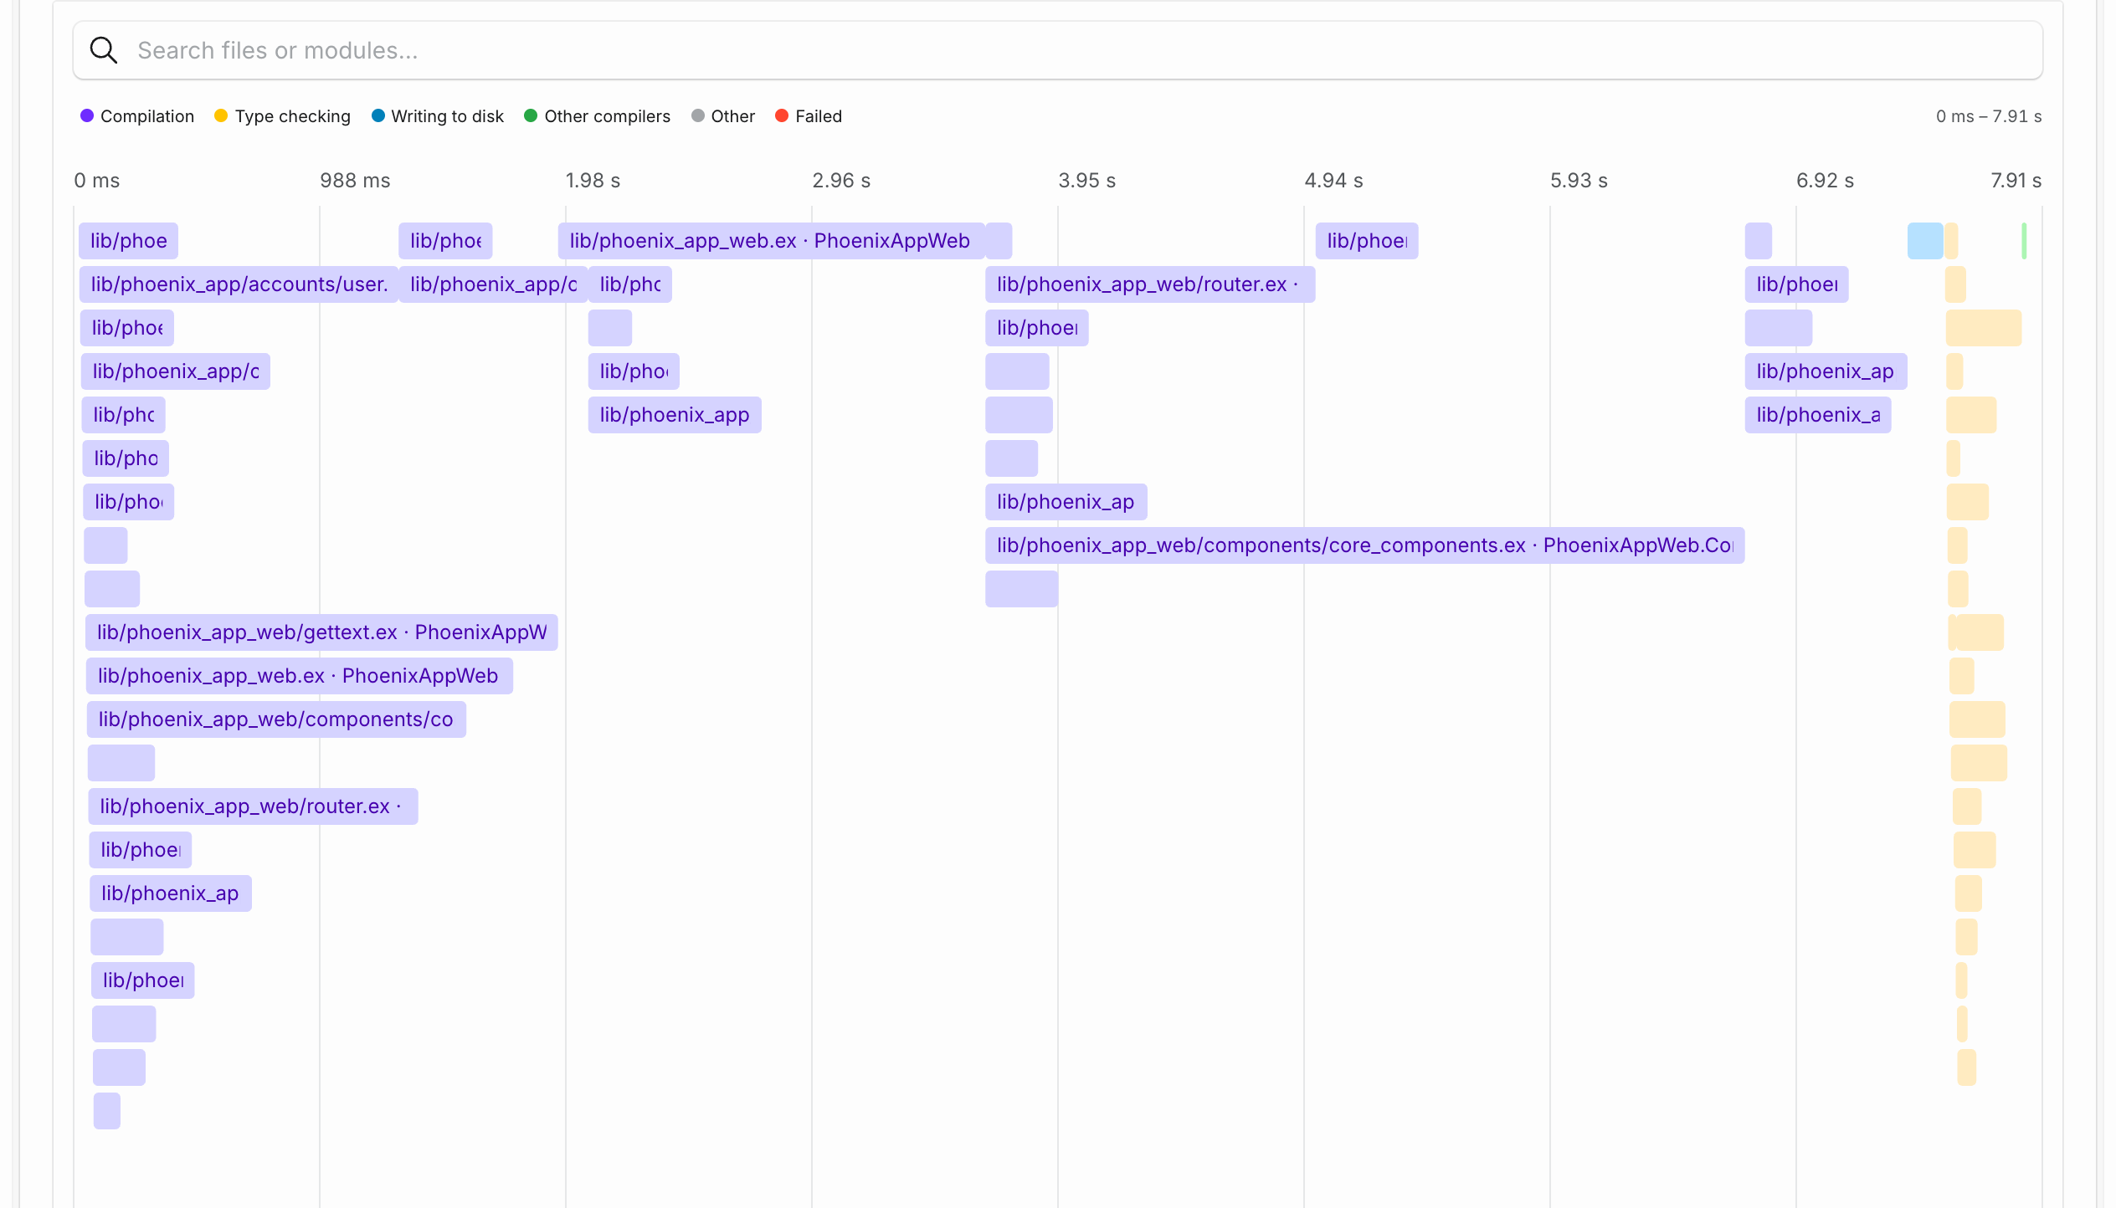Click the thin green other-compilers bar

(x=2024, y=241)
